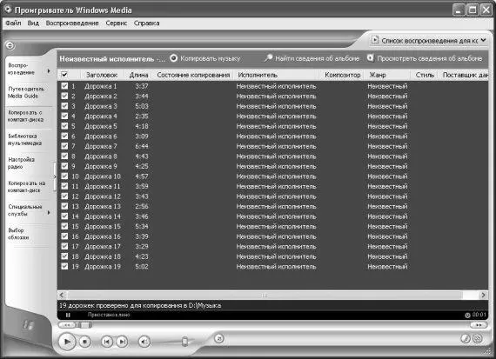This screenshot has width=496, height=359.
Task: Click the horizontal scrollbar left arrow
Action: tap(62, 295)
